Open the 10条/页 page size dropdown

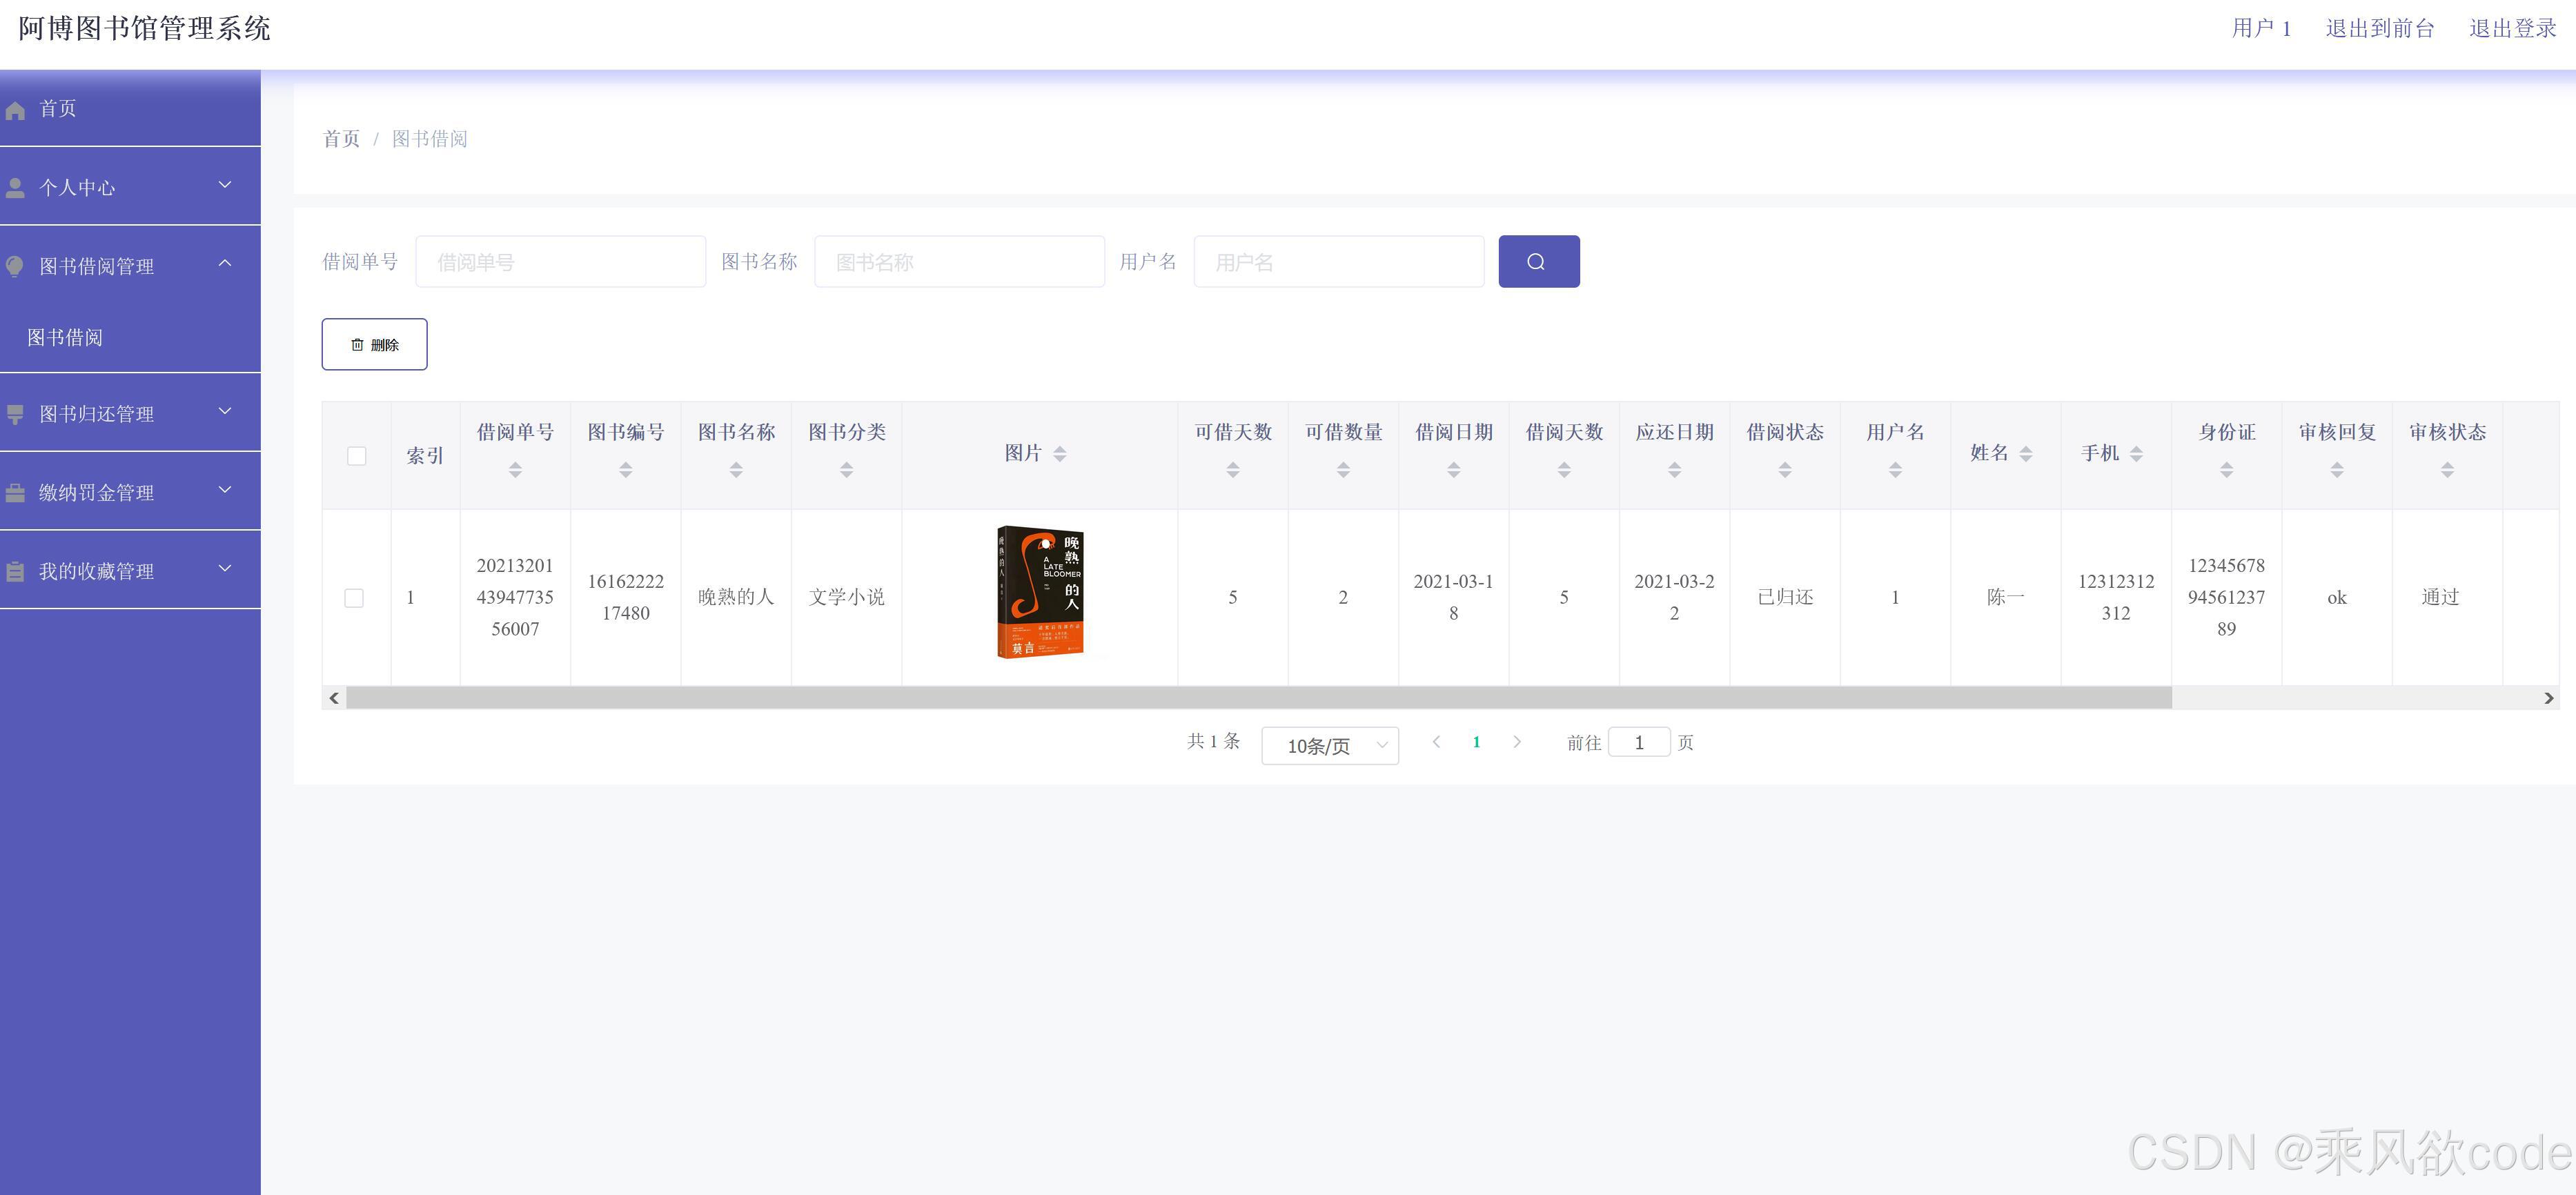click(x=1329, y=745)
